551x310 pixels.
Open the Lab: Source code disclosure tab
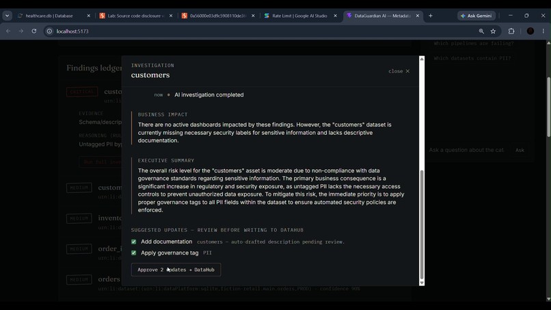(x=135, y=16)
